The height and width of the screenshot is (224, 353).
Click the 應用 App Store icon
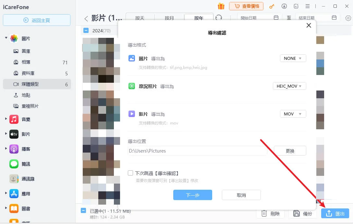(x=14, y=194)
